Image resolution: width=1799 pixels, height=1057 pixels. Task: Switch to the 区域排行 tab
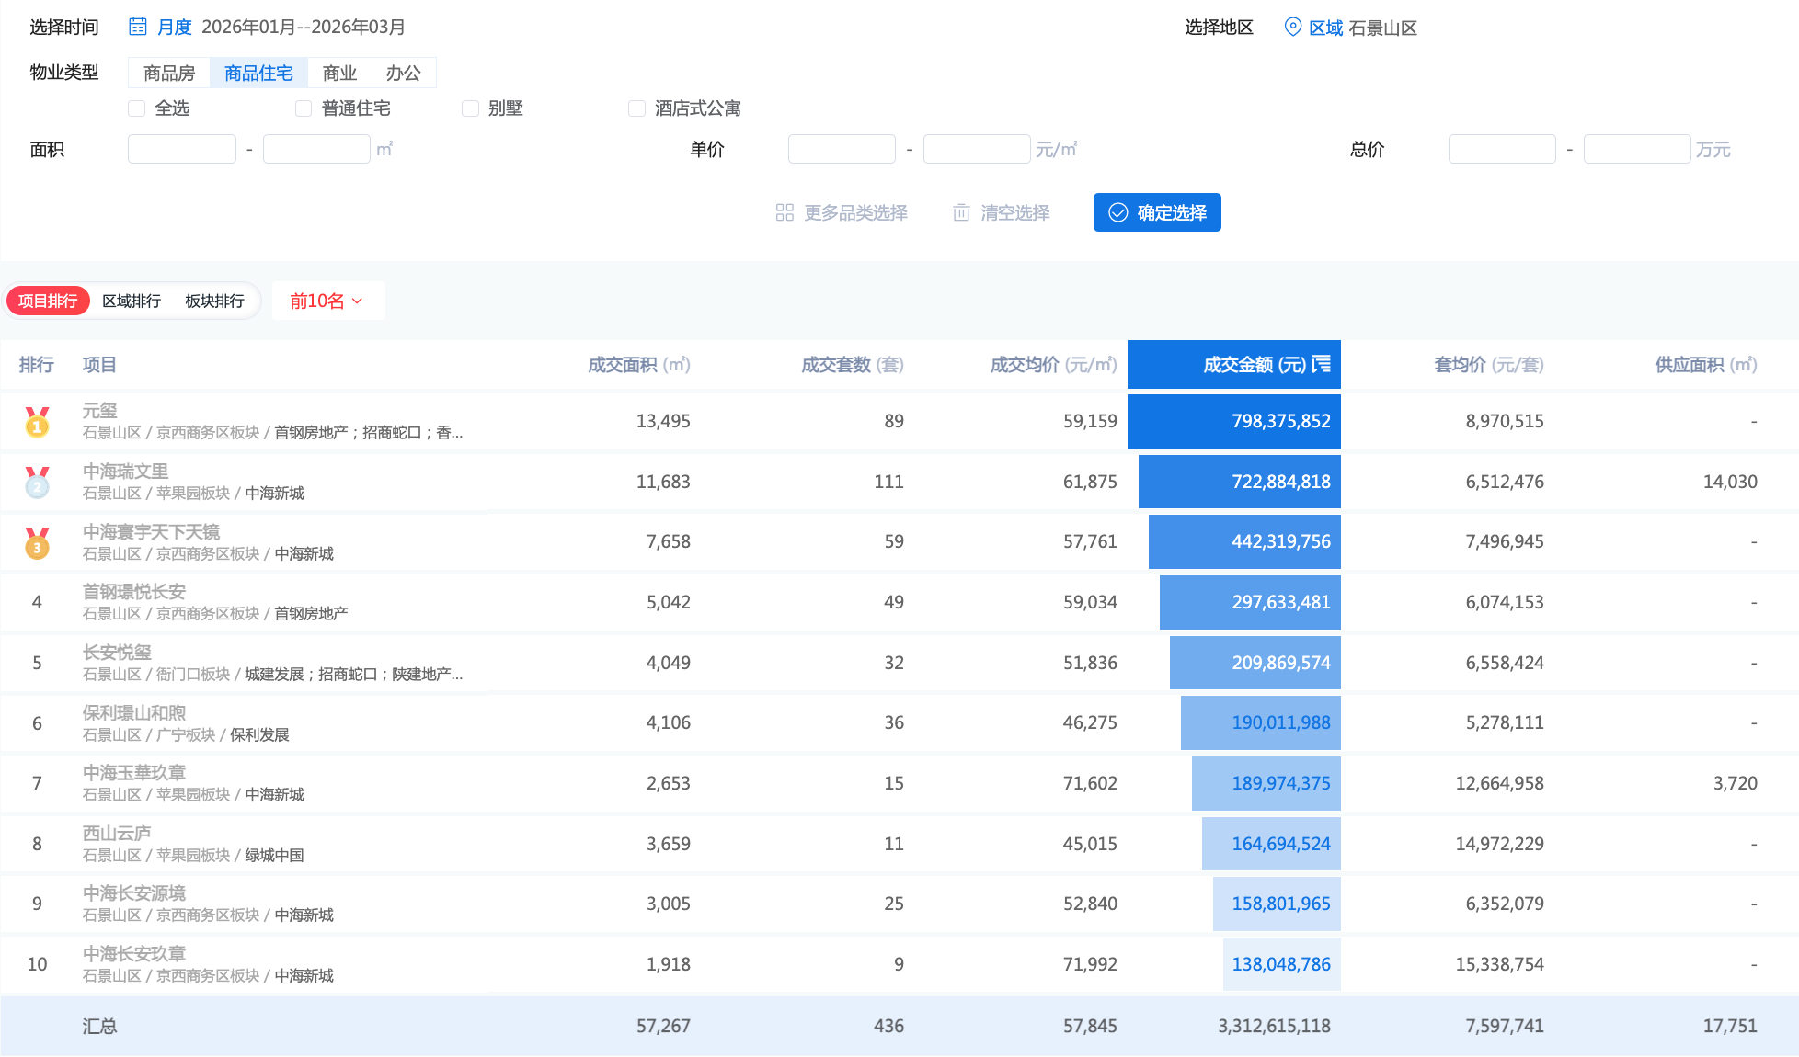[x=132, y=301]
